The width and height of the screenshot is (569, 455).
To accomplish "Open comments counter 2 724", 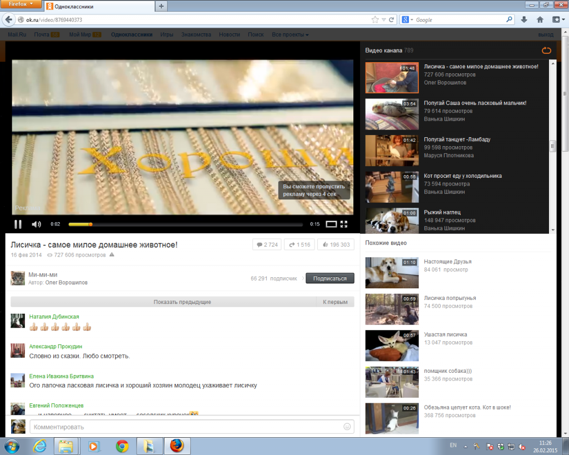I will [267, 244].
